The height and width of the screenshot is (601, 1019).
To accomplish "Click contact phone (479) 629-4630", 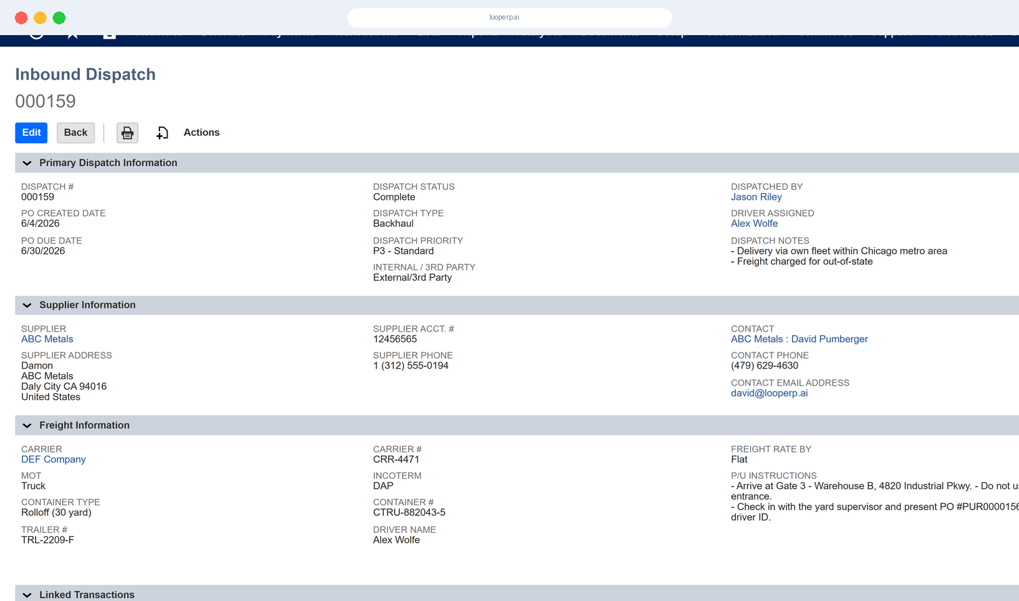I will [764, 365].
